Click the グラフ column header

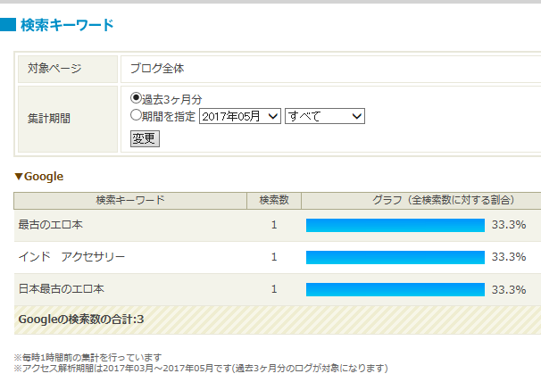(x=421, y=201)
